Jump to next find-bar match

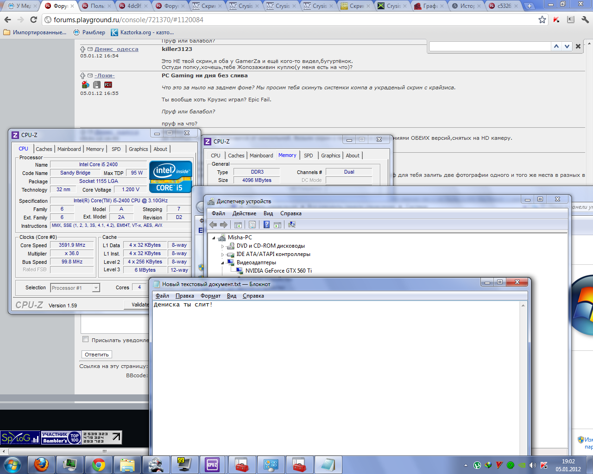point(567,46)
